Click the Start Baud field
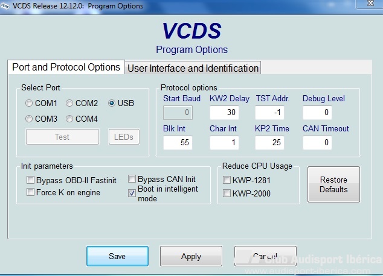This screenshot has width=383, height=276. pos(178,113)
